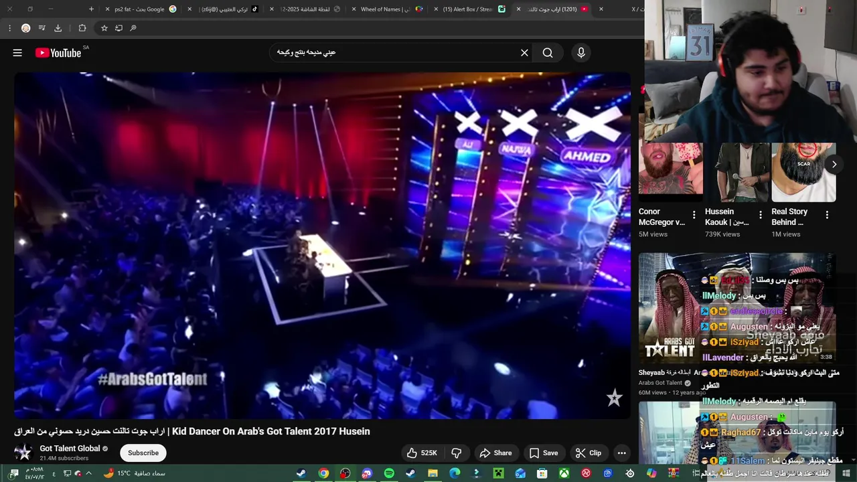The width and height of the screenshot is (857, 482).
Task: Bookmark this page with the star
Action: [104, 28]
